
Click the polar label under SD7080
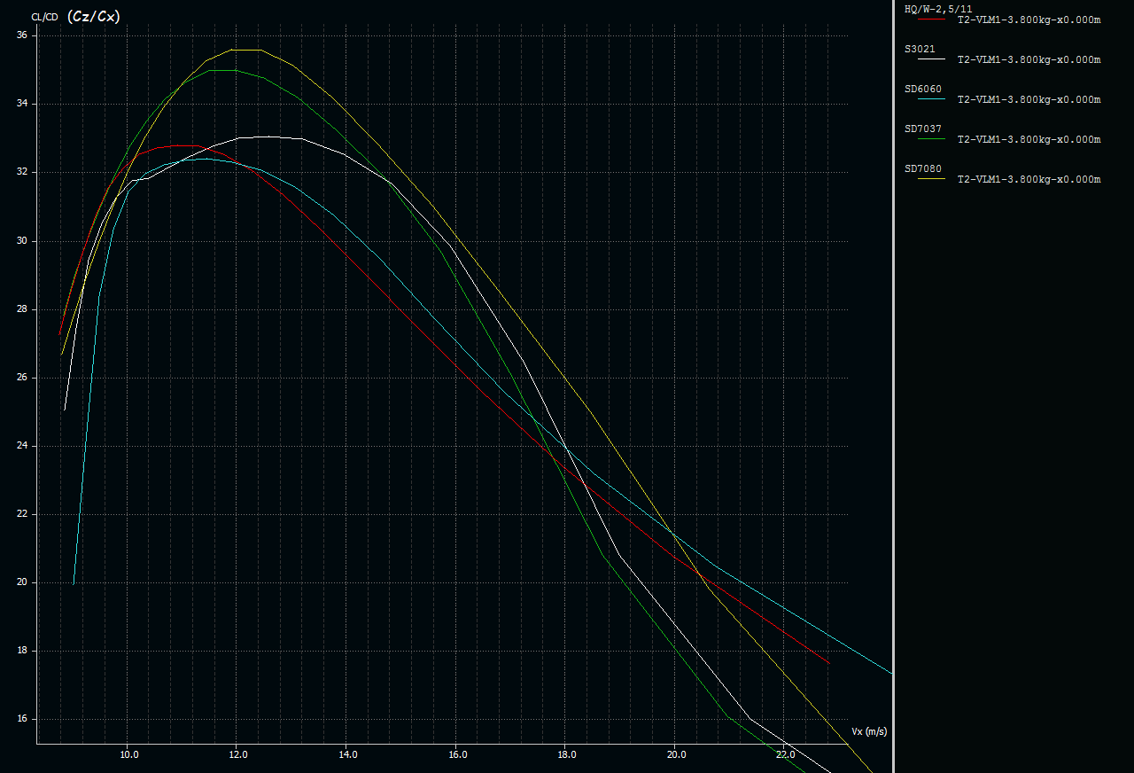coord(1029,180)
